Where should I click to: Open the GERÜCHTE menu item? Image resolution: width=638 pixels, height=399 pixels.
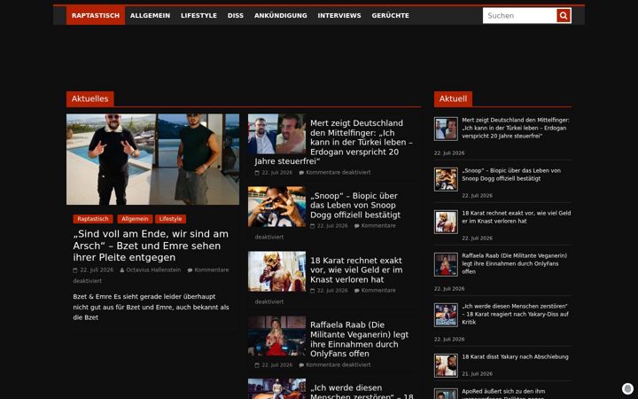(x=390, y=15)
